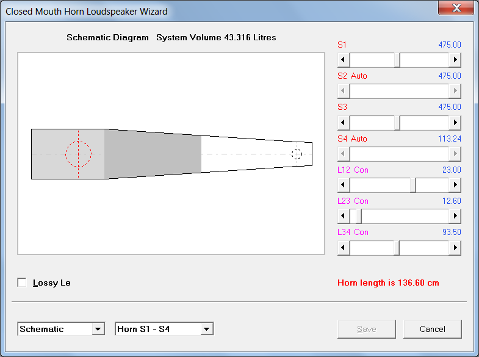Viewport: 479px width, 357px height.
Task: Click the L34 Con label
Action: [x=353, y=232]
